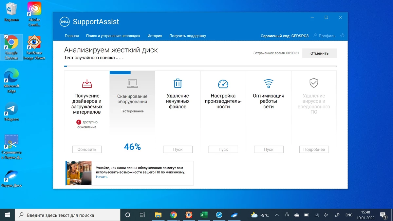The height and width of the screenshot is (221, 393).
Task: Select the FastStone Image Viewer desktop icon
Action: [34, 47]
